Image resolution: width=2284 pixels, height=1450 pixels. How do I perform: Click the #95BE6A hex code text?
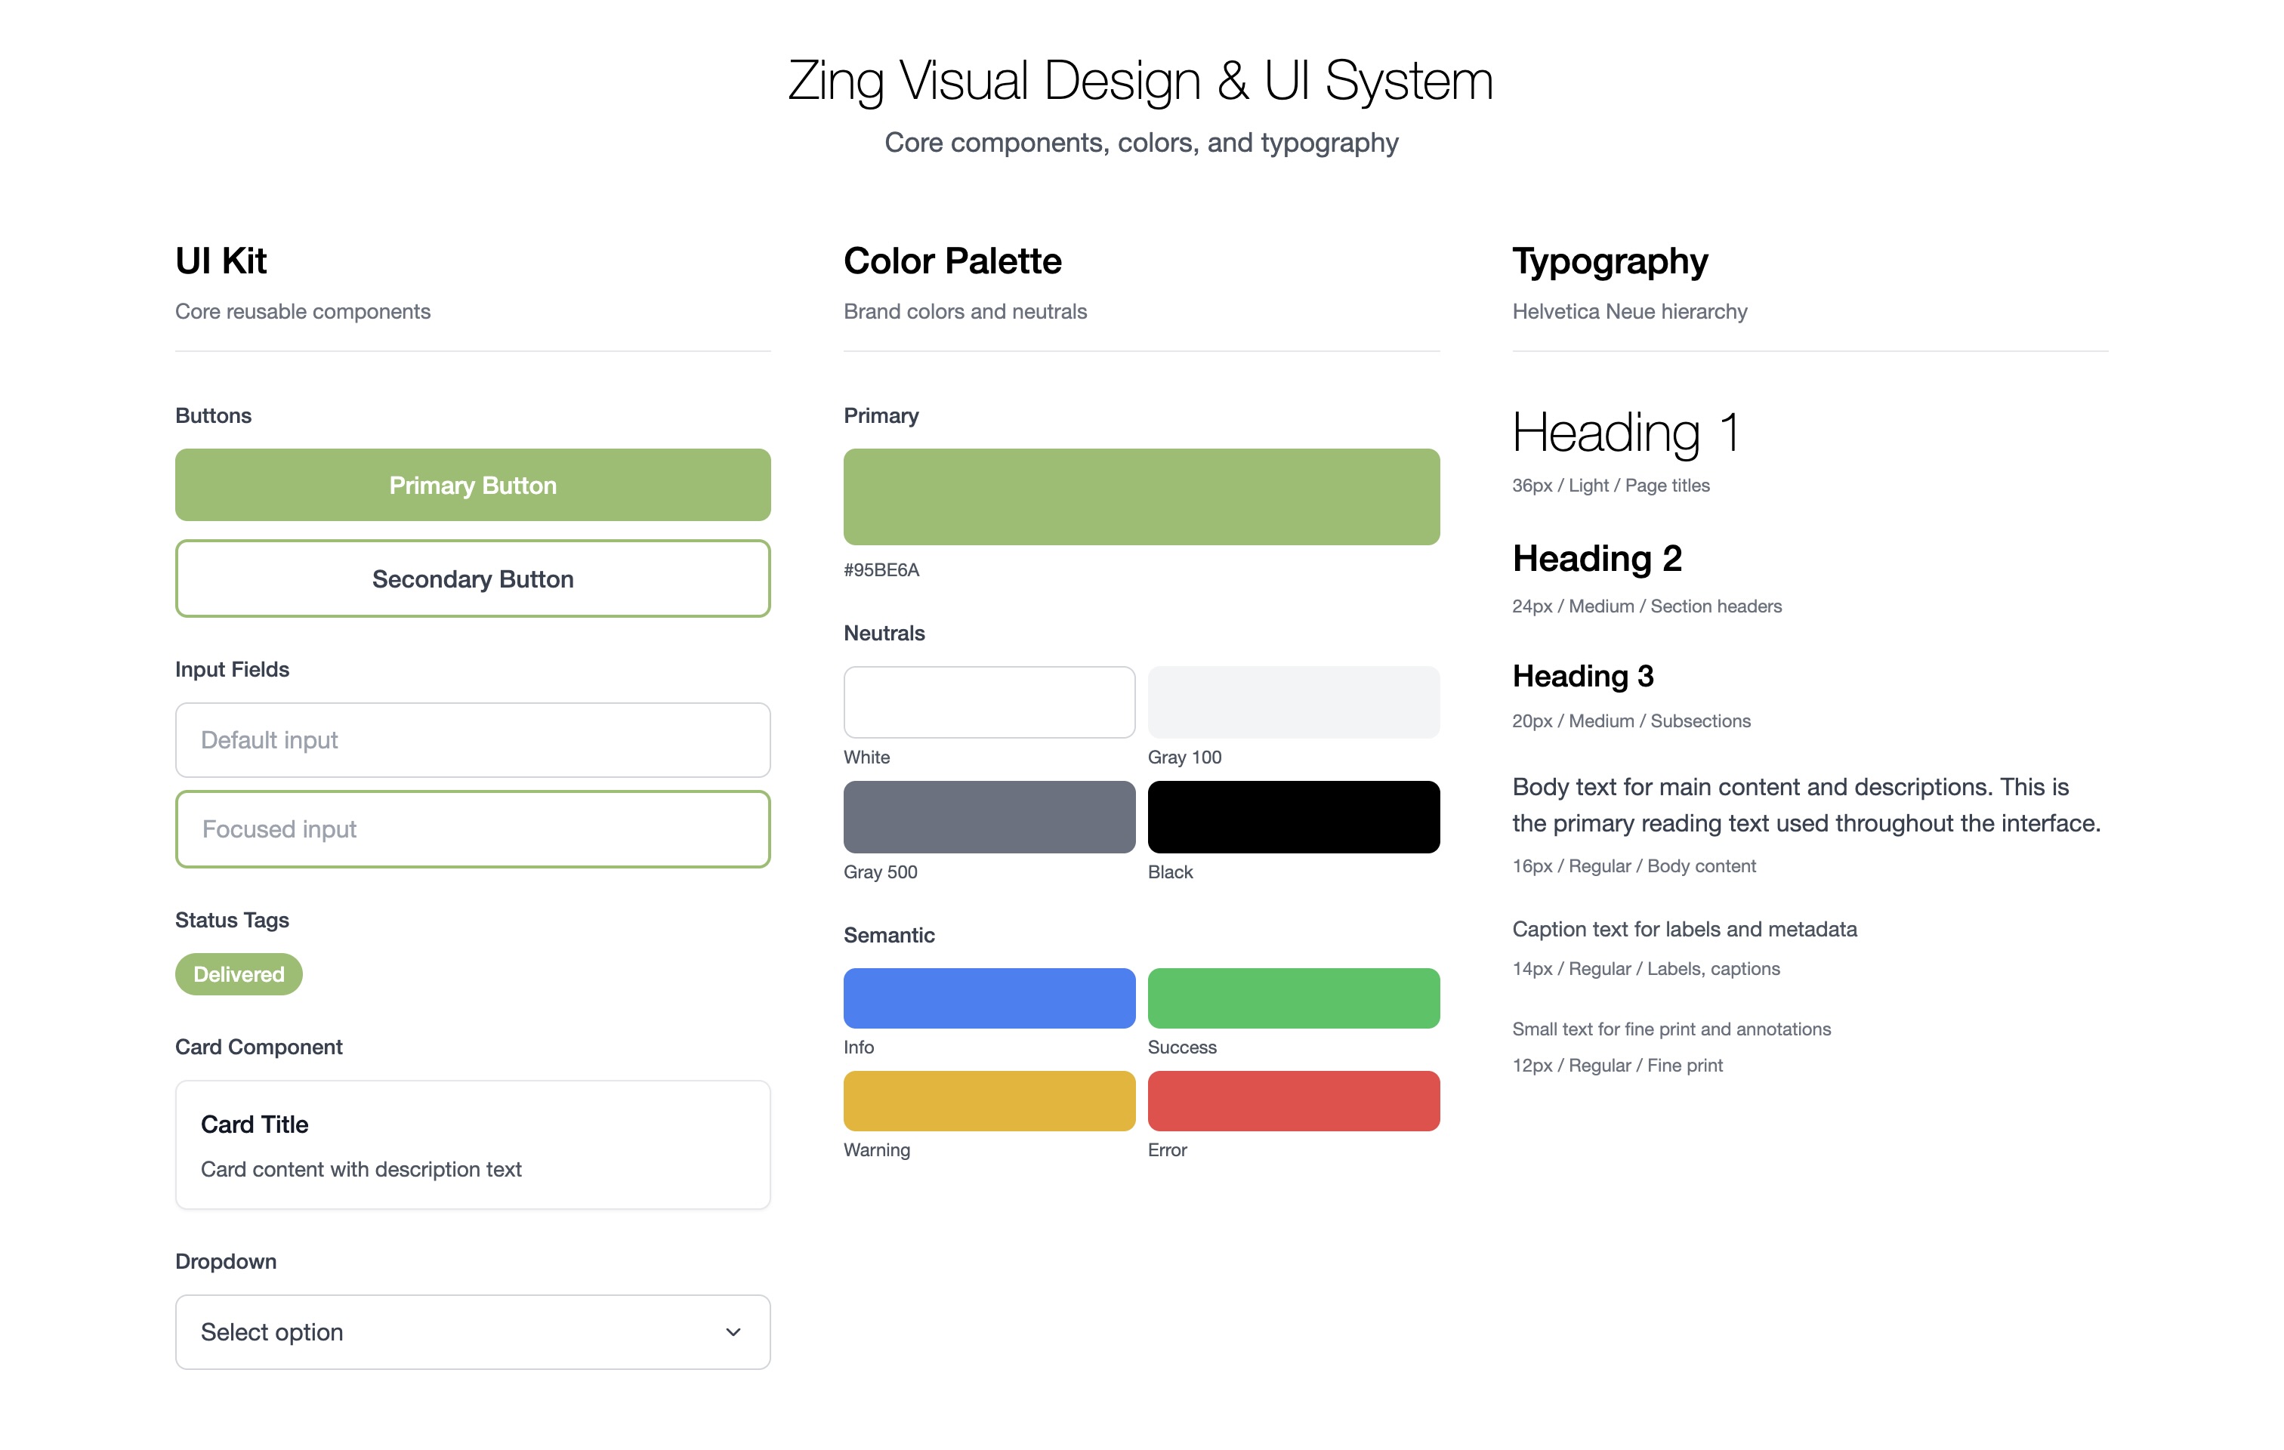click(881, 570)
